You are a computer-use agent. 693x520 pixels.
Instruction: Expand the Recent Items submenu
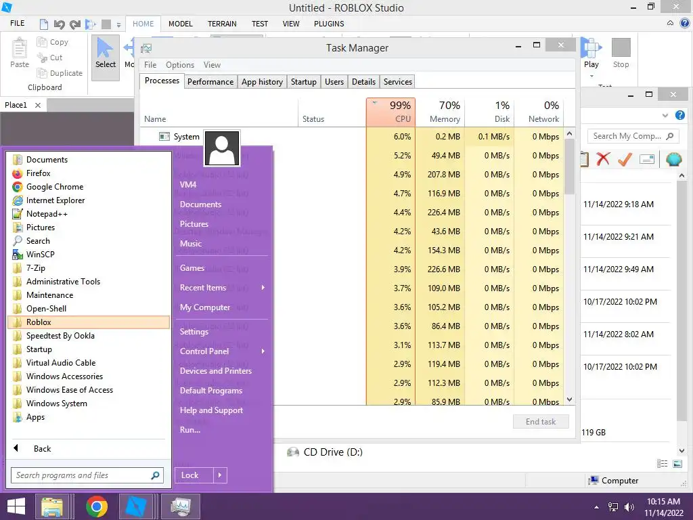pyautogui.click(x=263, y=287)
